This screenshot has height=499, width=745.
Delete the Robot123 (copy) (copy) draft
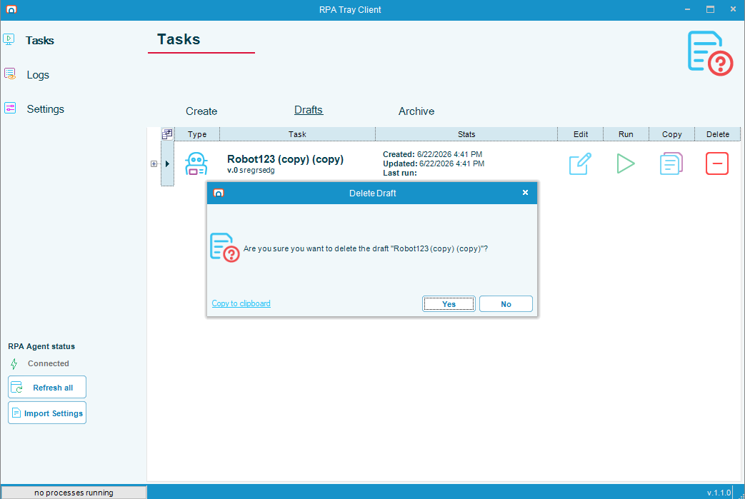coord(717,163)
